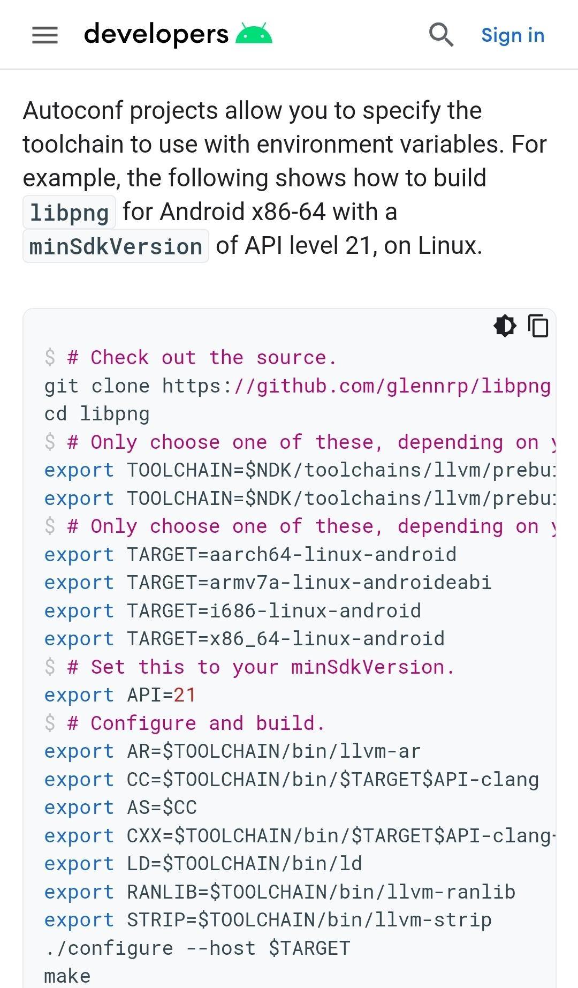Click the 'export CXX=' line

pos(300,836)
